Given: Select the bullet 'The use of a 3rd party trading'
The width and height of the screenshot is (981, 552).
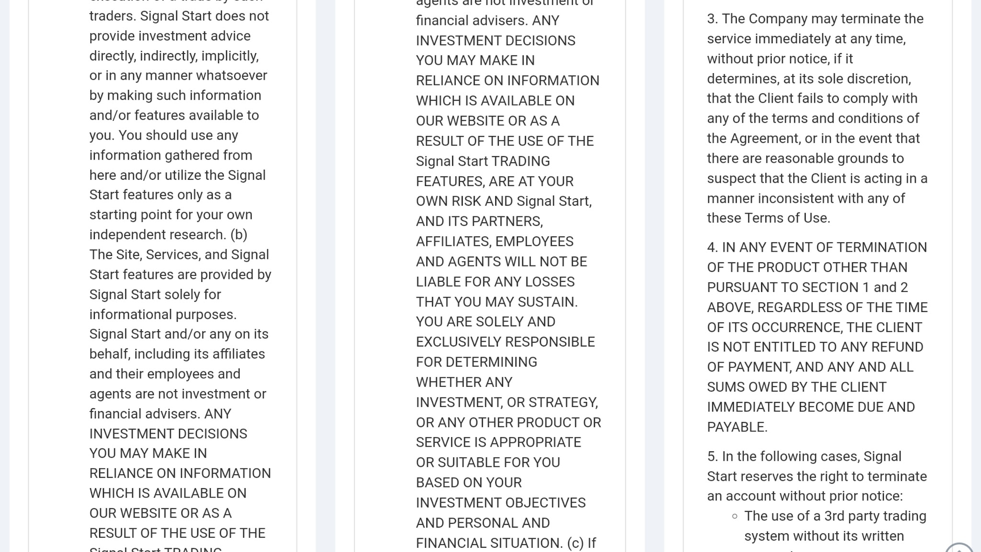Looking at the screenshot, I should coord(835,516).
